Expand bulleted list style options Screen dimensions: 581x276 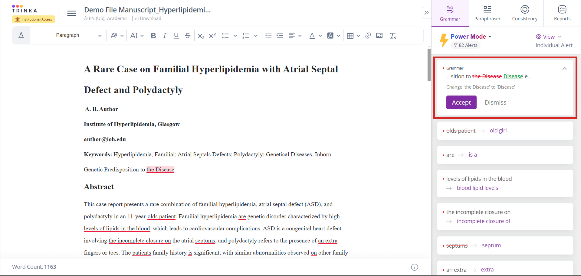[x=235, y=36]
